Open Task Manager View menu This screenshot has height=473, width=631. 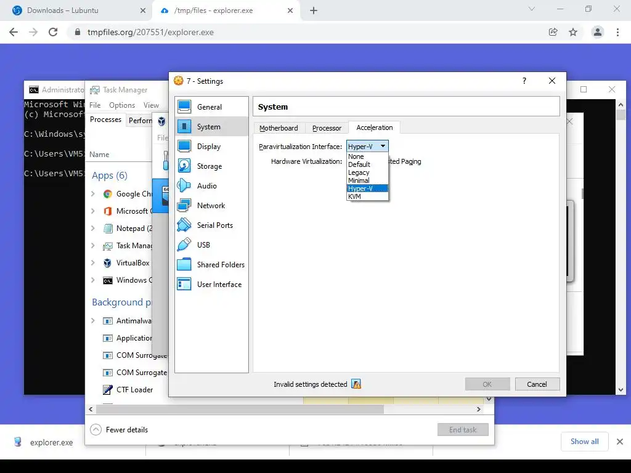pos(151,105)
